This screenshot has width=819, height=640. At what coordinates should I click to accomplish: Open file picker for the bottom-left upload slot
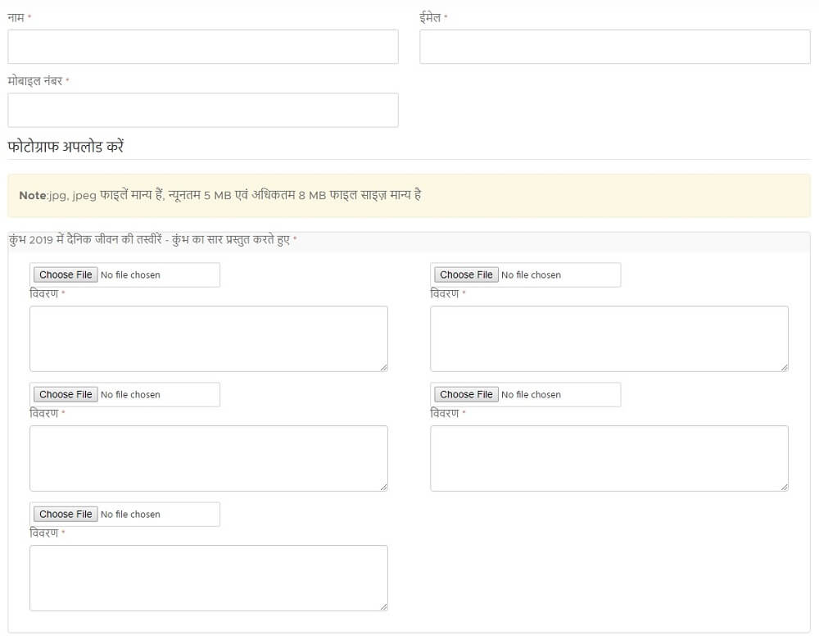pyautogui.click(x=66, y=514)
